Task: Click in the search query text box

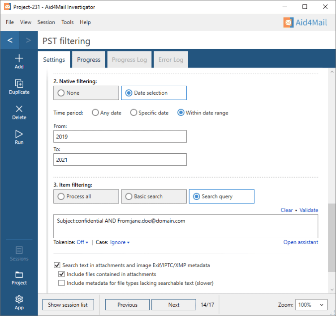Action: pos(185,226)
